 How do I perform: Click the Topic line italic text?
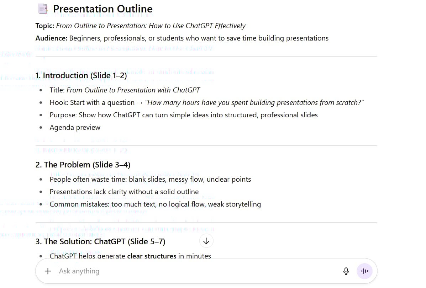151,26
